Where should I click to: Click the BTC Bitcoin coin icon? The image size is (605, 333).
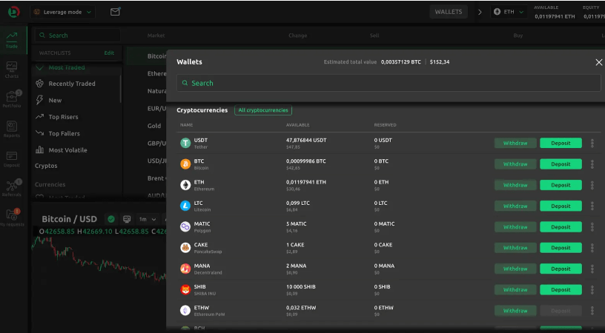(x=185, y=164)
